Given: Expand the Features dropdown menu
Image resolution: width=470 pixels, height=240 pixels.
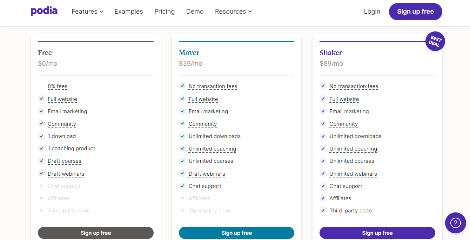Looking at the screenshot, I should click(x=87, y=12).
